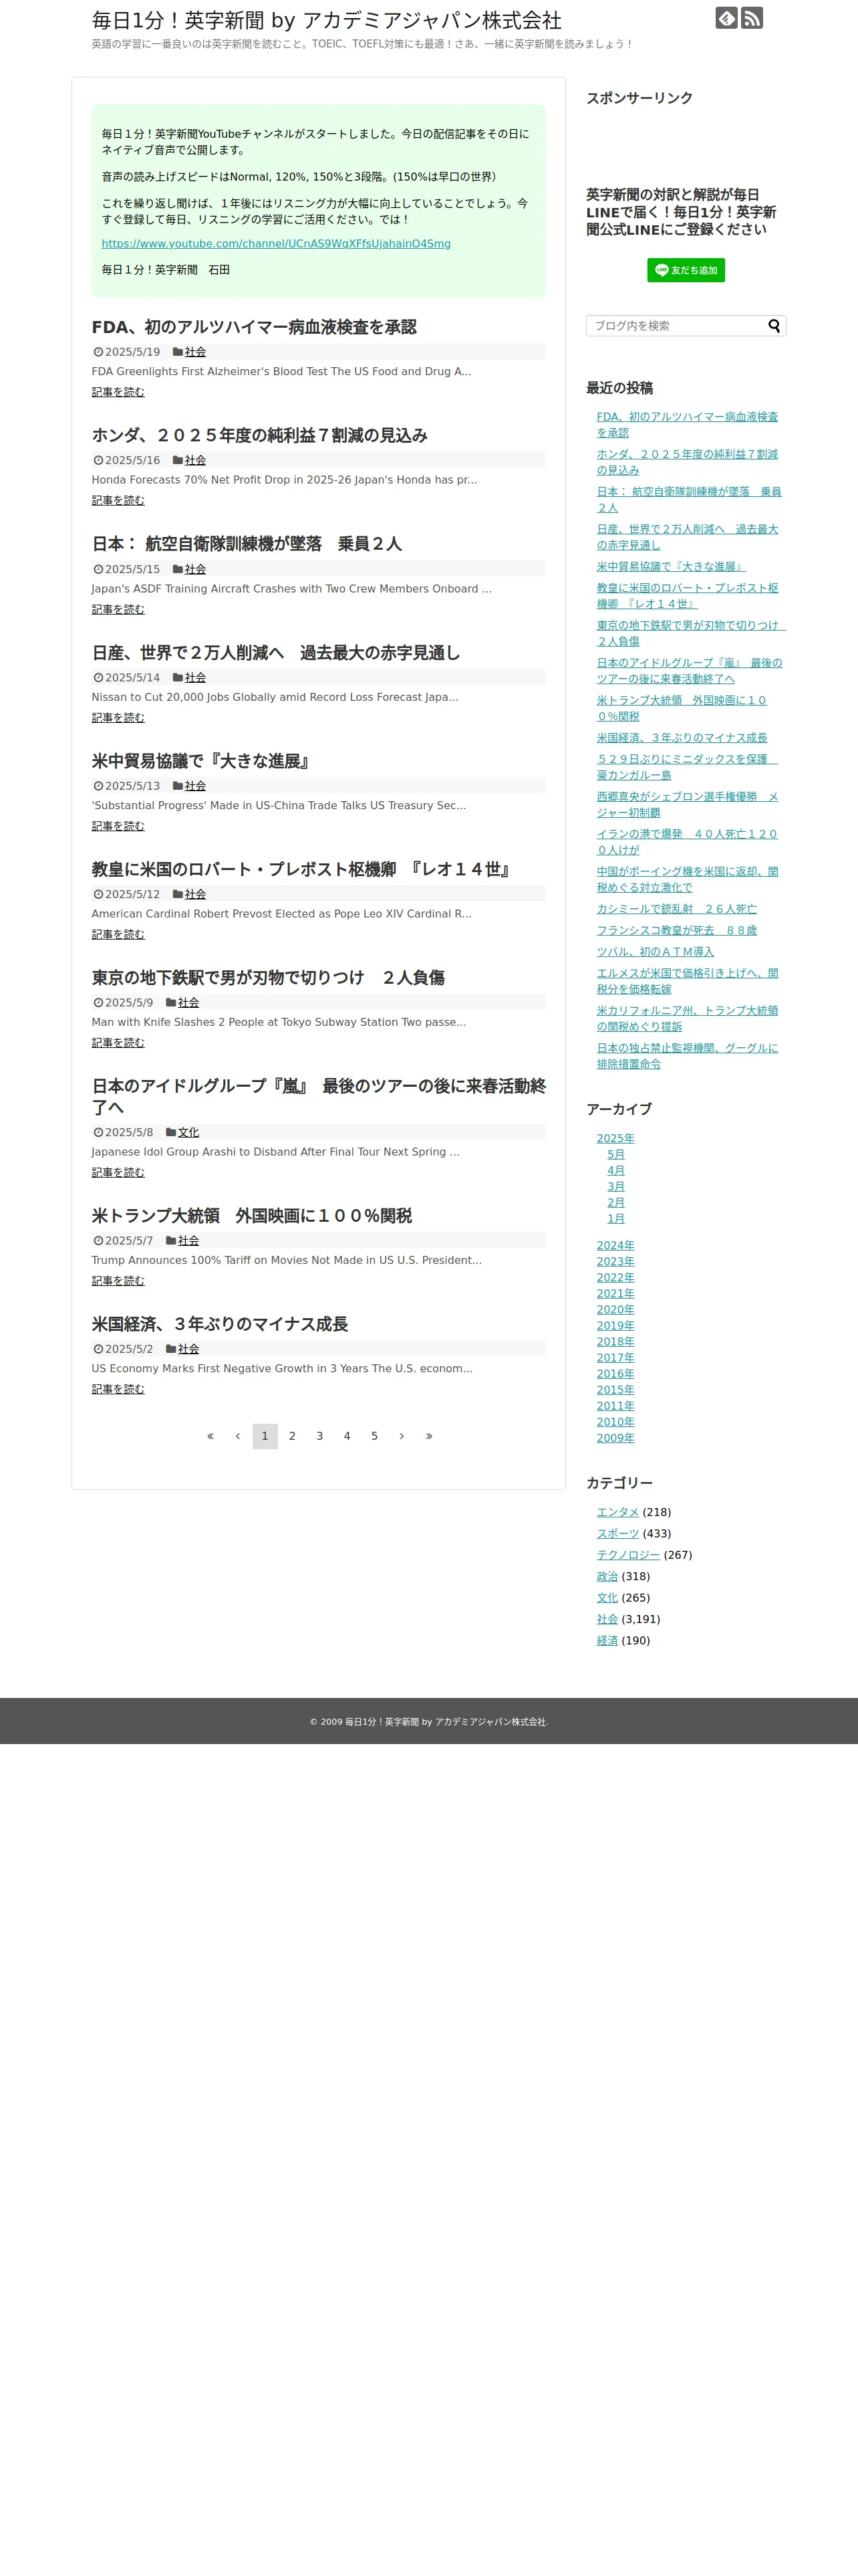Open 2025年 archive link
The width and height of the screenshot is (858, 2576).
[x=615, y=1138]
